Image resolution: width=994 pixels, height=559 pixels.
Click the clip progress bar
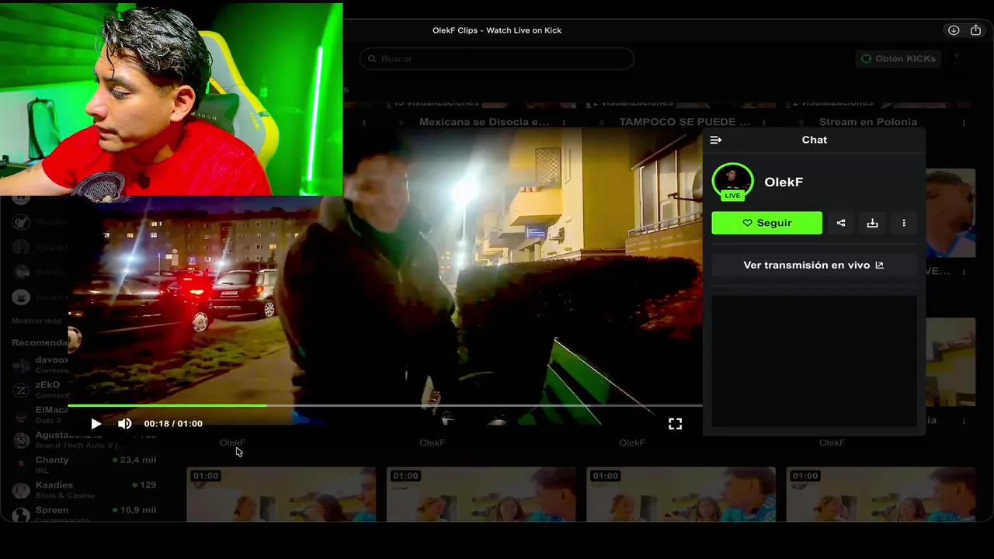tap(385, 405)
